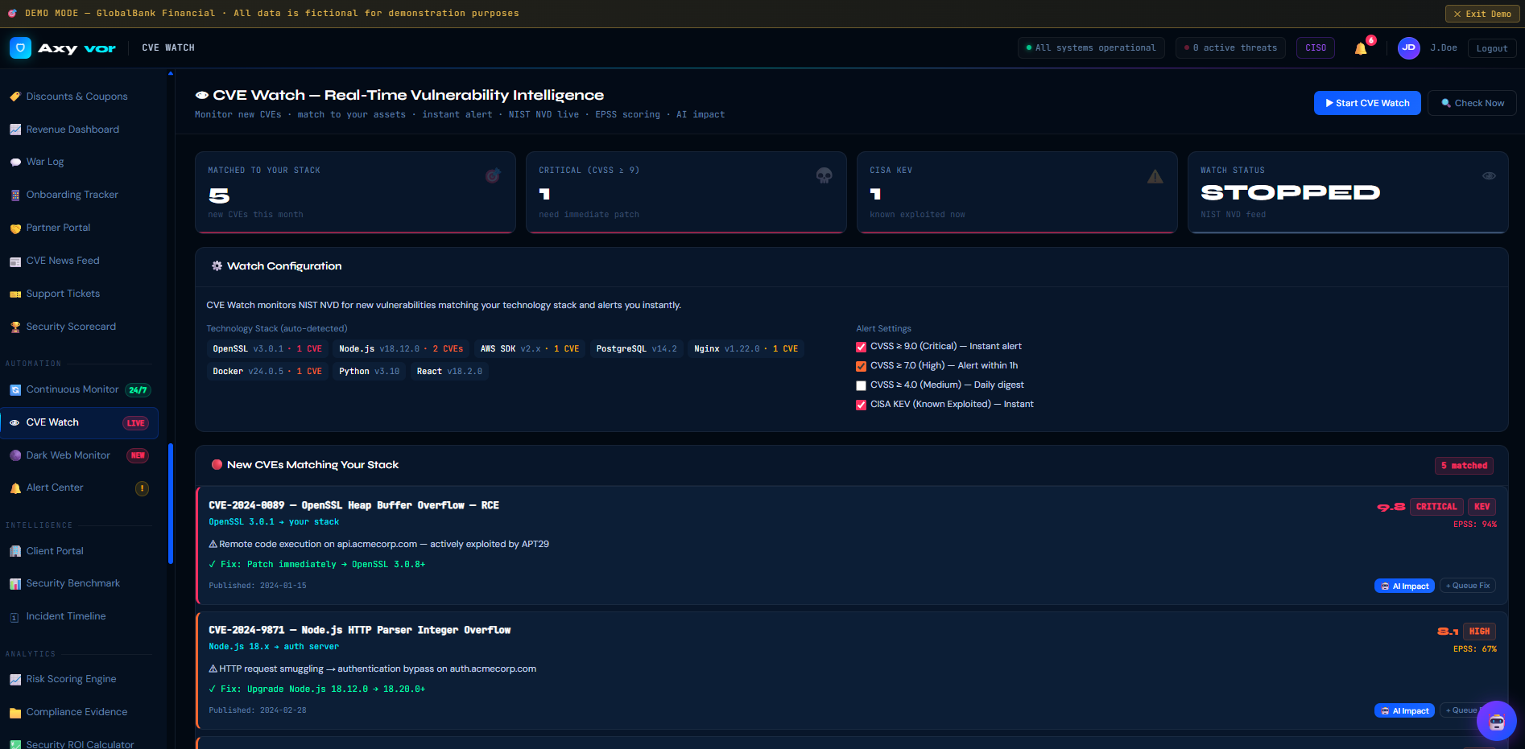
Task: Click the CVE News Feed newspaper icon
Action: pyautogui.click(x=15, y=261)
